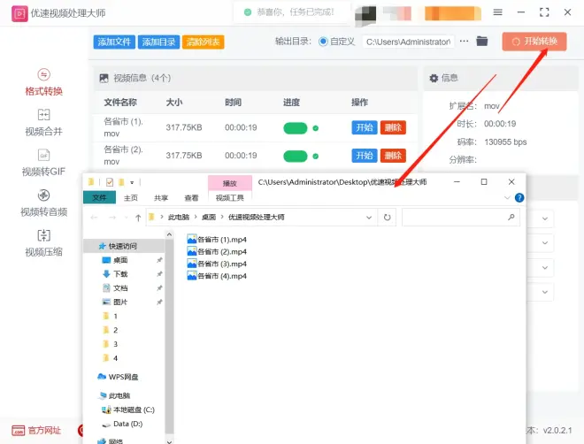Open 下载 in the navigation pane

tap(120, 274)
